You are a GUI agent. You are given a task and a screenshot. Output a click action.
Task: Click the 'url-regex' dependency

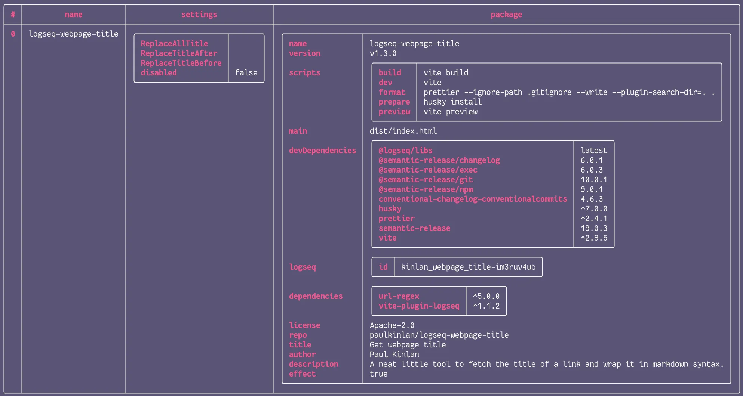(399, 296)
